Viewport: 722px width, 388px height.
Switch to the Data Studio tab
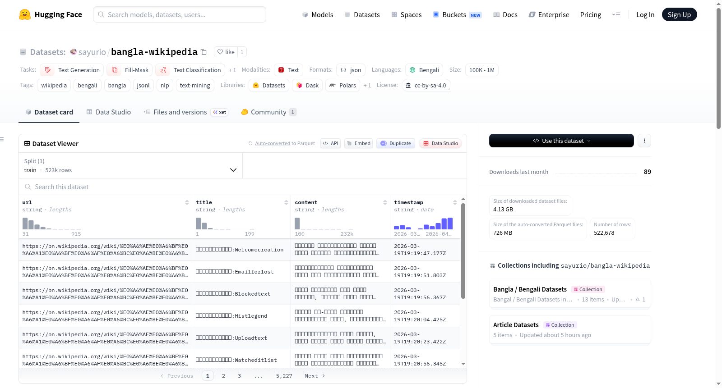pos(109,112)
